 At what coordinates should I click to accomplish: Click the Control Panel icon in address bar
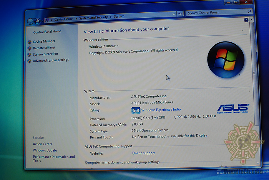click(x=47, y=20)
